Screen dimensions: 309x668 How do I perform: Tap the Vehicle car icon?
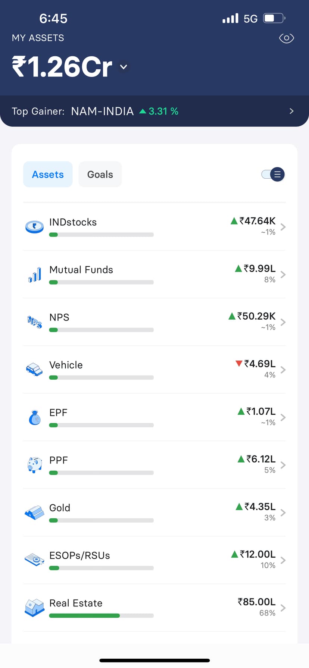click(x=34, y=370)
